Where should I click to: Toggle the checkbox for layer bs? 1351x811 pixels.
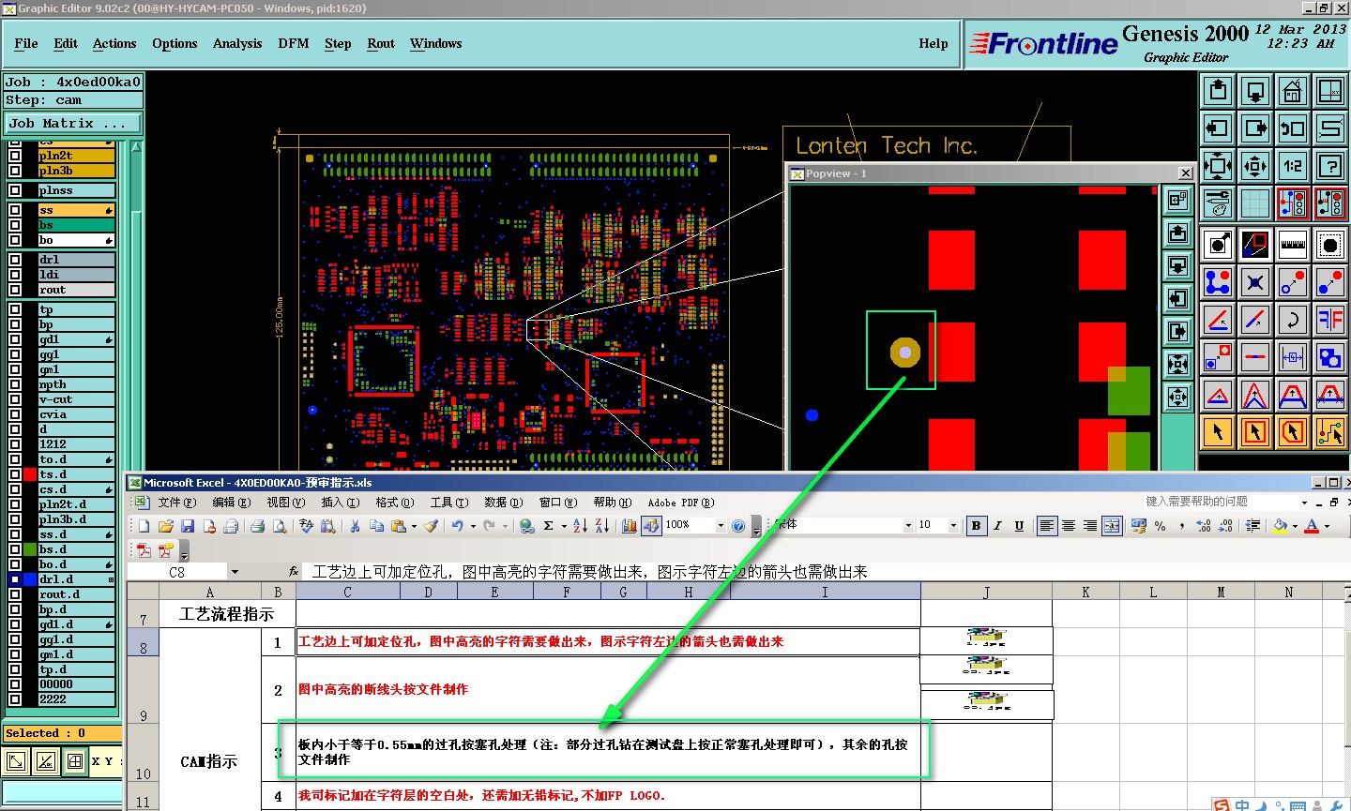tap(15, 225)
